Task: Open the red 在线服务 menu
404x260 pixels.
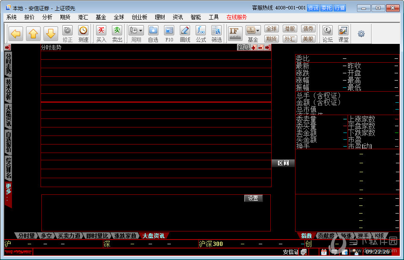Action: 237,17
